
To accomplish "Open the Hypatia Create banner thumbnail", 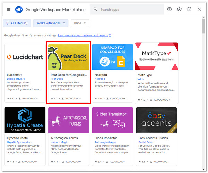I will [25, 120].
